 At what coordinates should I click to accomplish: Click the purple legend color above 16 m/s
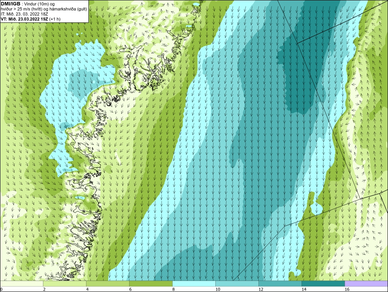(366, 283)
